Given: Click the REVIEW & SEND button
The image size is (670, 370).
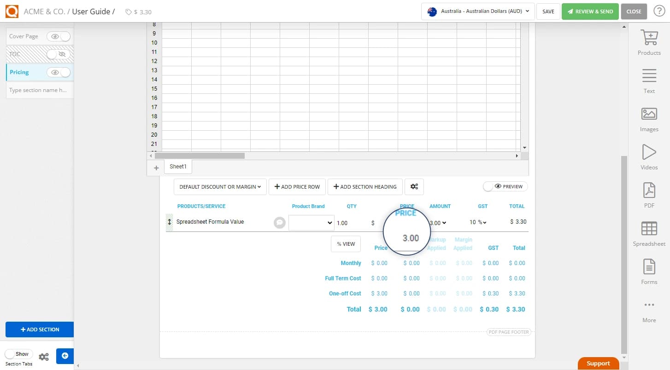Looking at the screenshot, I should [590, 11].
